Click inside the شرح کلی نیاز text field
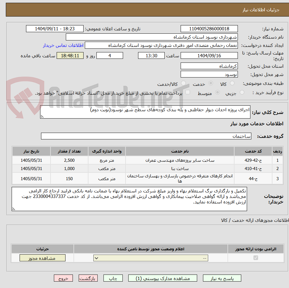289x288 pixels. 145,112
